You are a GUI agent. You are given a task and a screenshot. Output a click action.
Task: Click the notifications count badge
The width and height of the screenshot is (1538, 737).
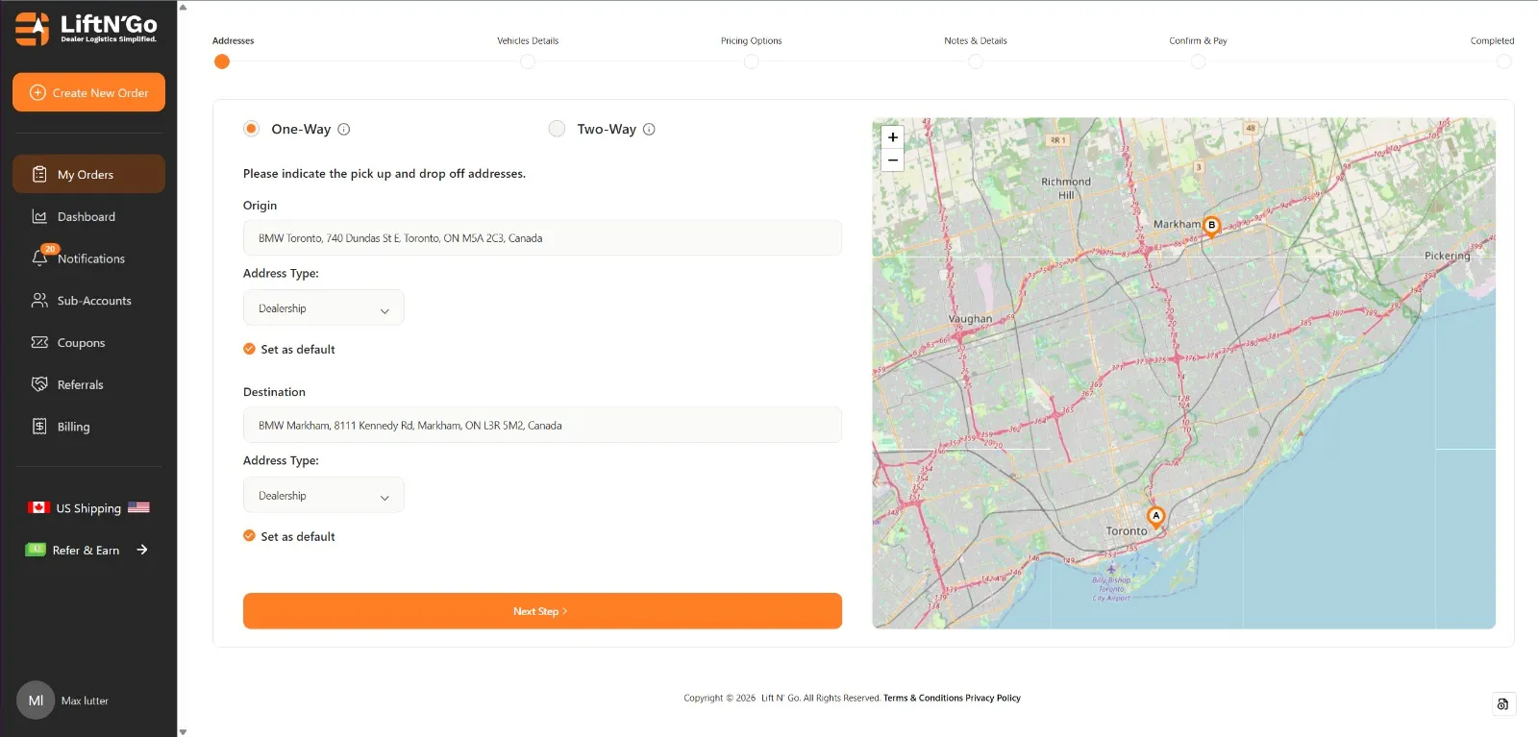point(50,249)
